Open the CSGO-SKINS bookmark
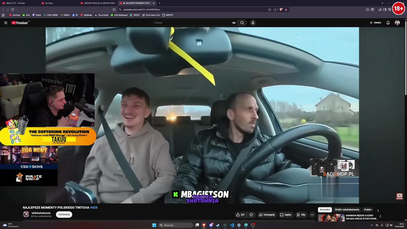 point(51,15)
